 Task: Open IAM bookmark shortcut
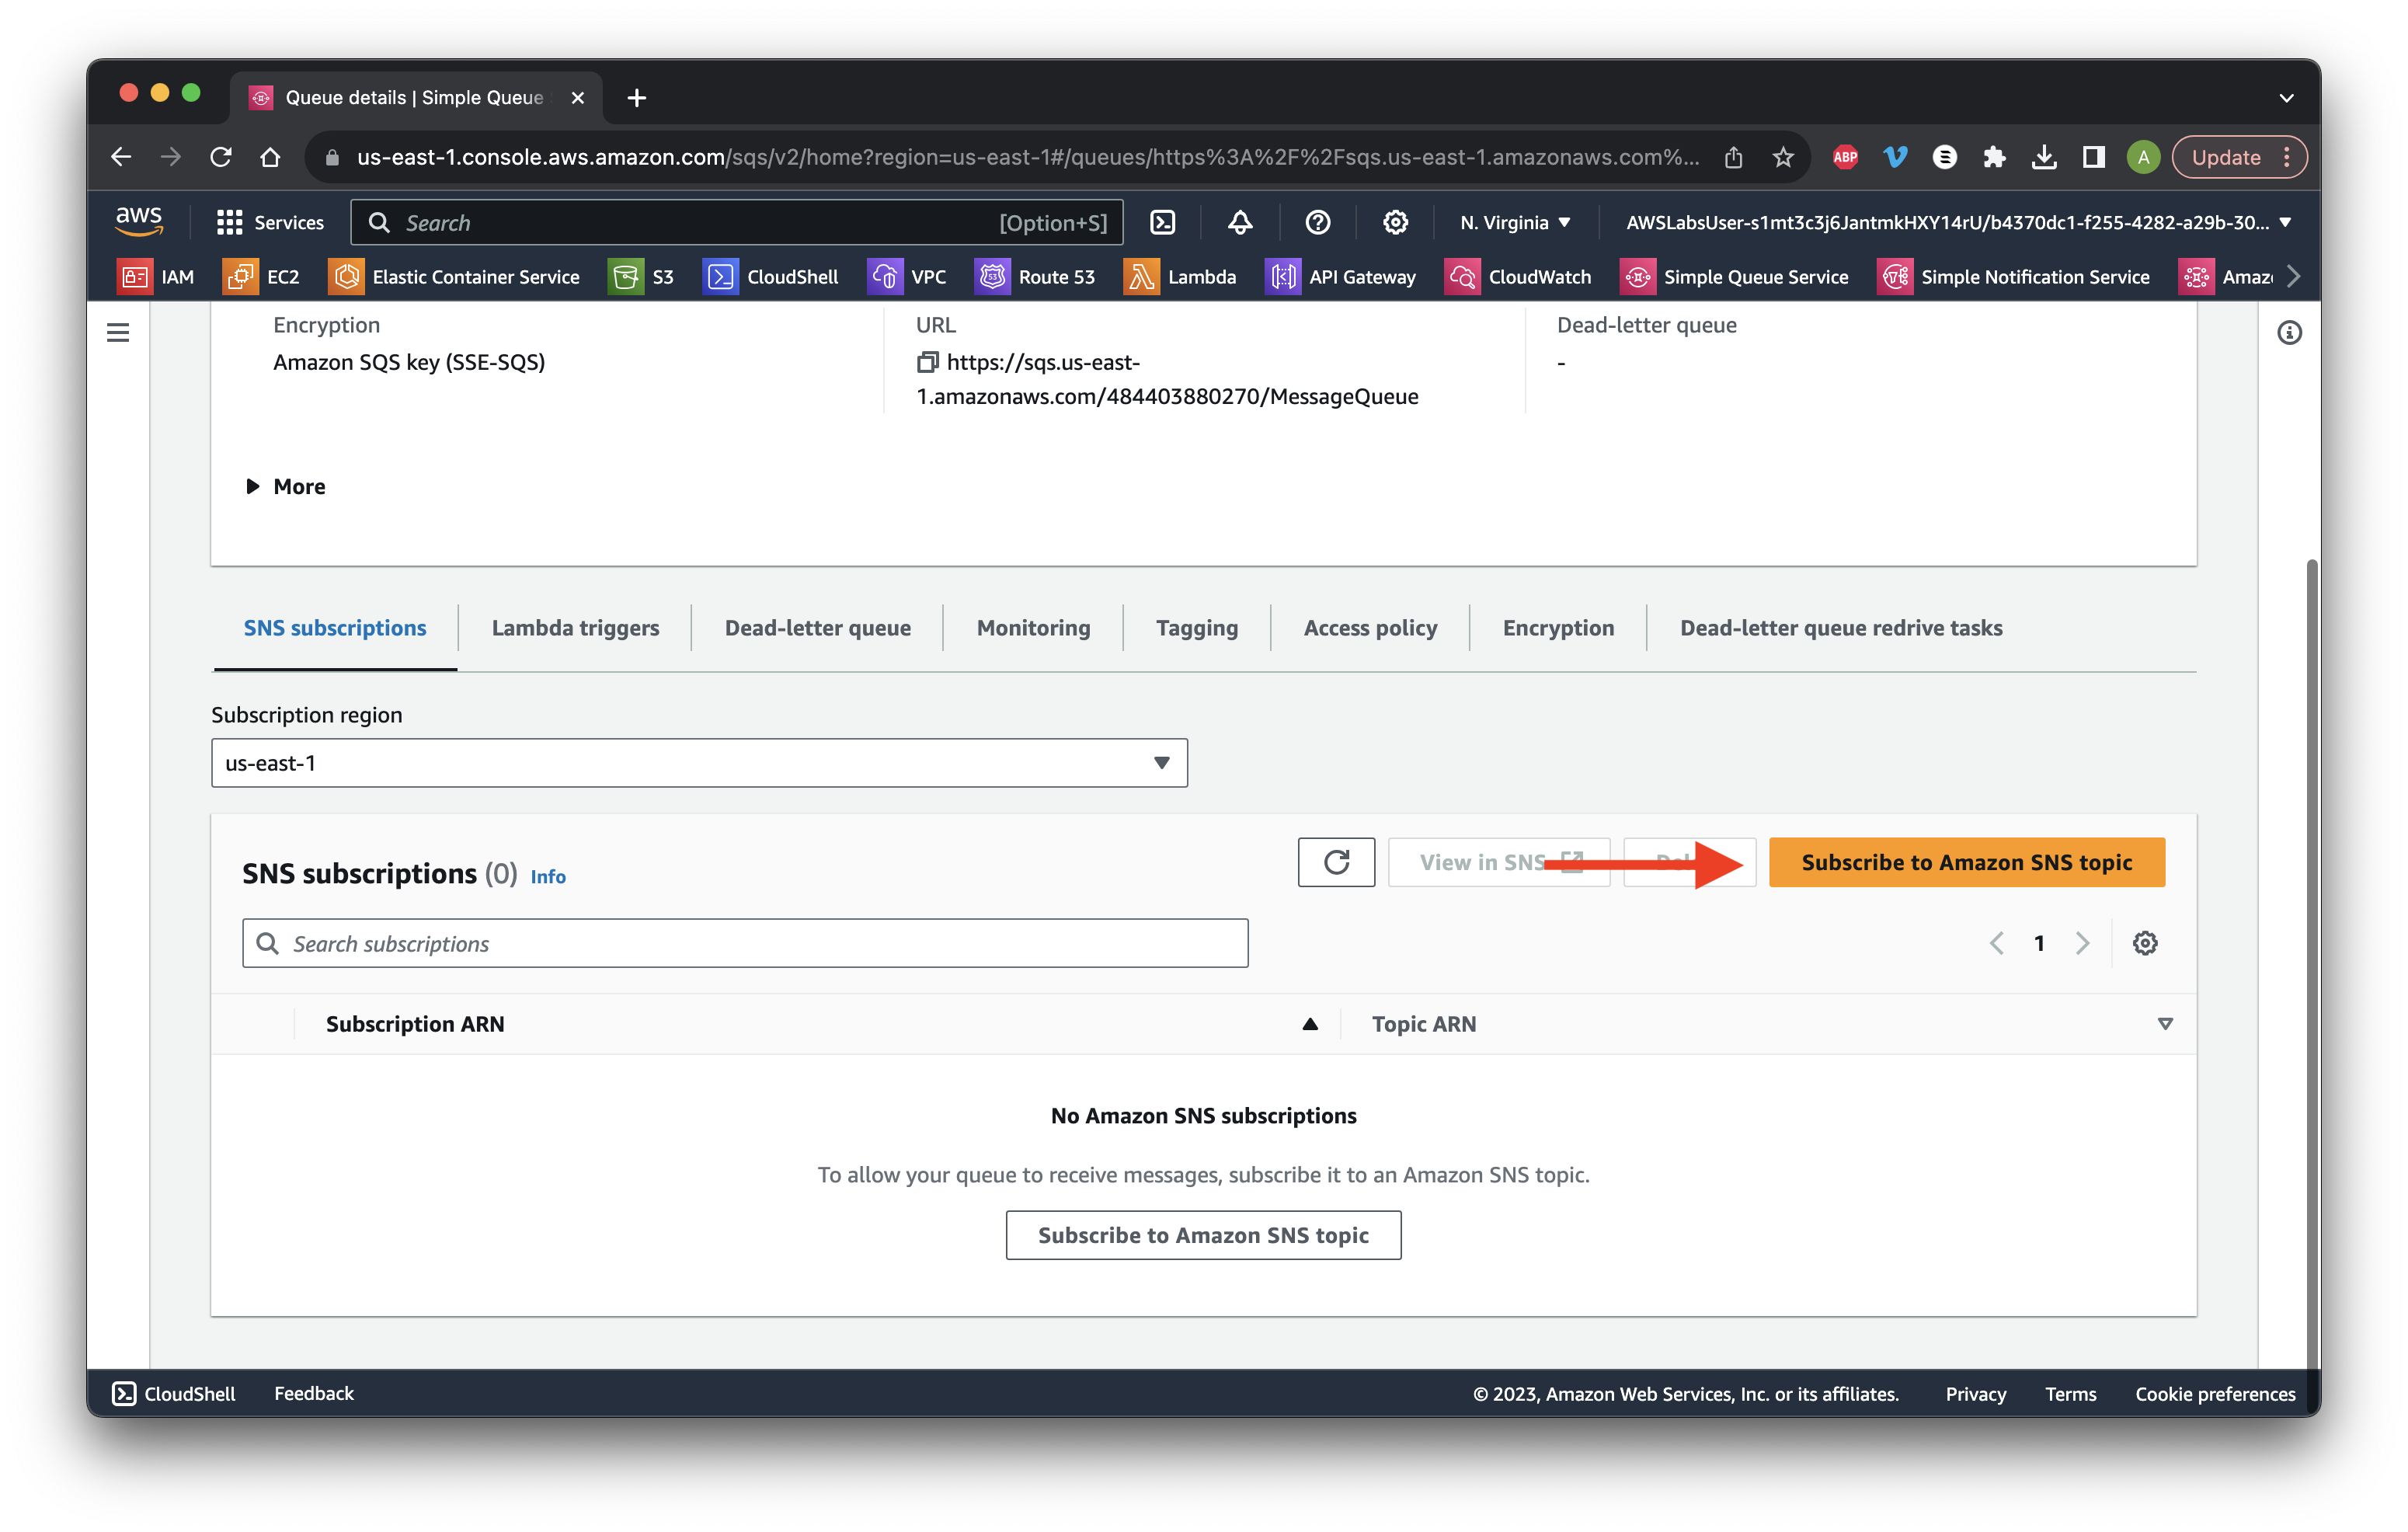156,277
